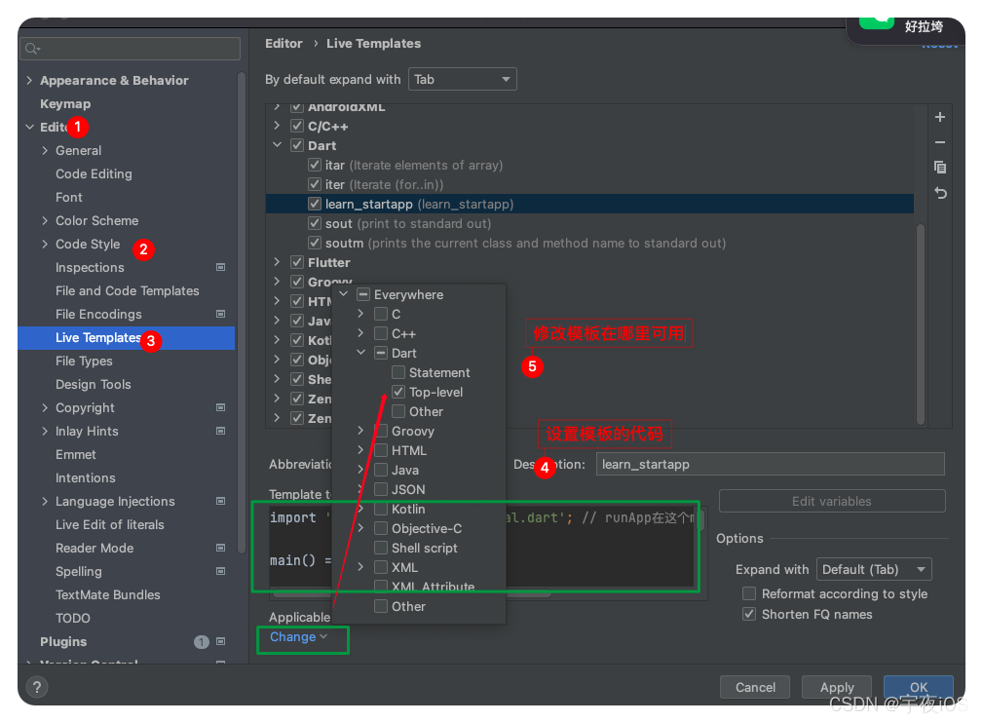Screen dimensions: 983x723
Task: Click the project-level icon beside Plugins
Action: [x=221, y=641]
